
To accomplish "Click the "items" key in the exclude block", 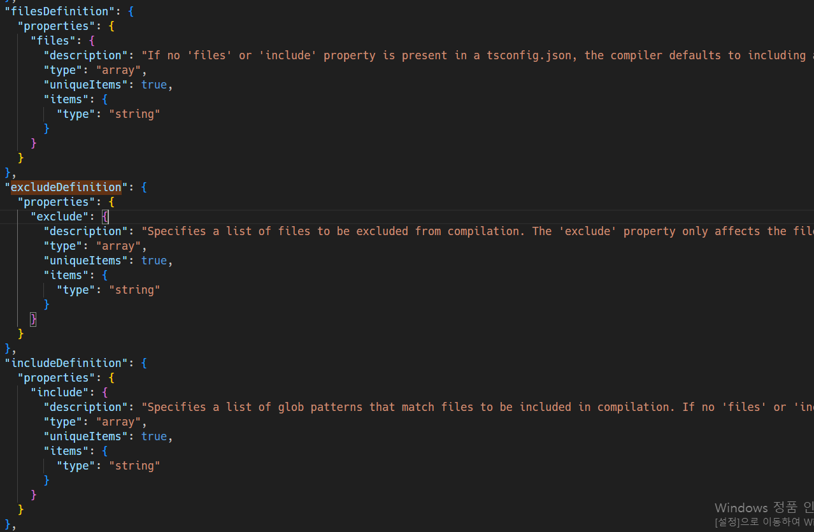I will (x=66, y=275).
